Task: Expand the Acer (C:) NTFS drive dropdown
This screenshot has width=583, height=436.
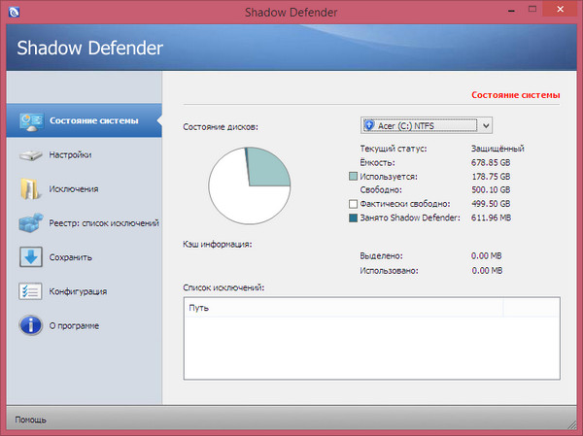Action: click(420, 125)
